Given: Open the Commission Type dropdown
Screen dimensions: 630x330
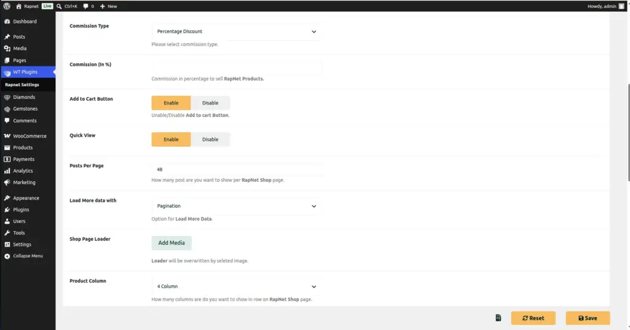Looking at the screenshot, I should (x=236, y=31).
